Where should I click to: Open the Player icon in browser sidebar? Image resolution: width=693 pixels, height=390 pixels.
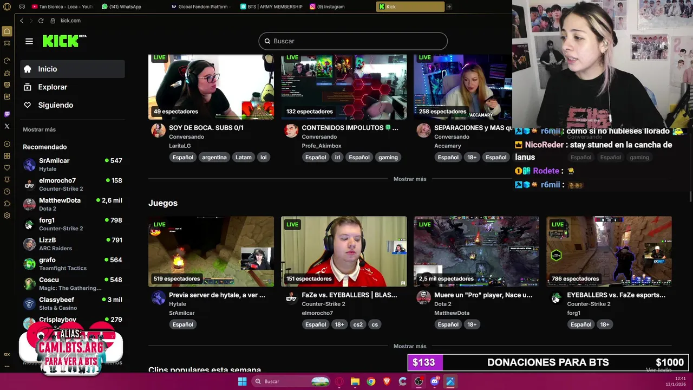7,144
